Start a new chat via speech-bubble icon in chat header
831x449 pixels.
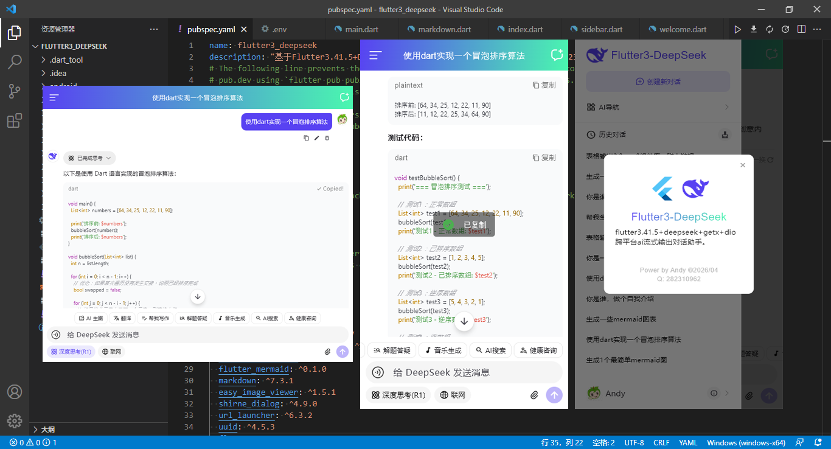pos(557,54)
